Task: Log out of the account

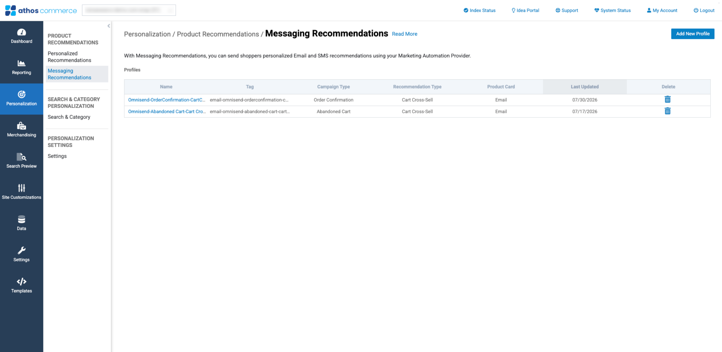Action: (x=704, y=11)
